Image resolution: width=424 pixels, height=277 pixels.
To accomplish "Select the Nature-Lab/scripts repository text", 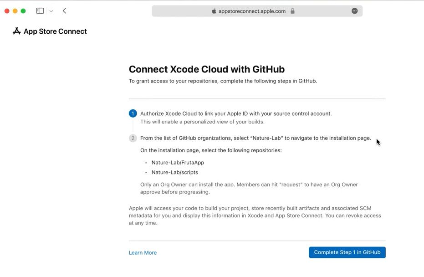I will tap(175, 172).
